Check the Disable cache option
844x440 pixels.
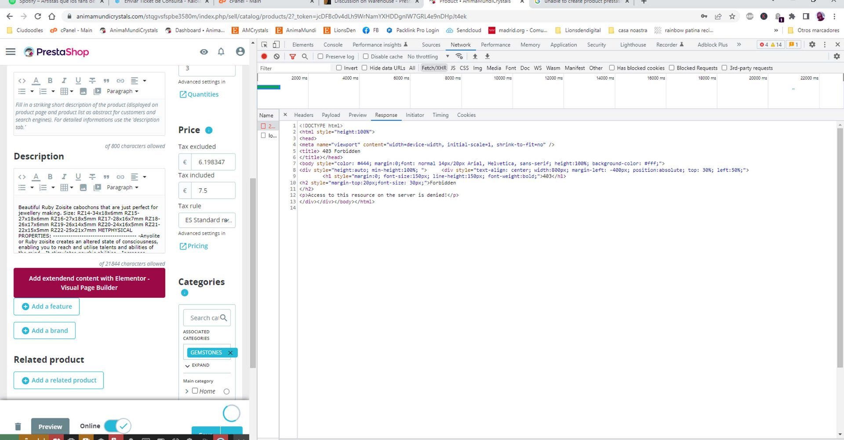click(365, 56)
